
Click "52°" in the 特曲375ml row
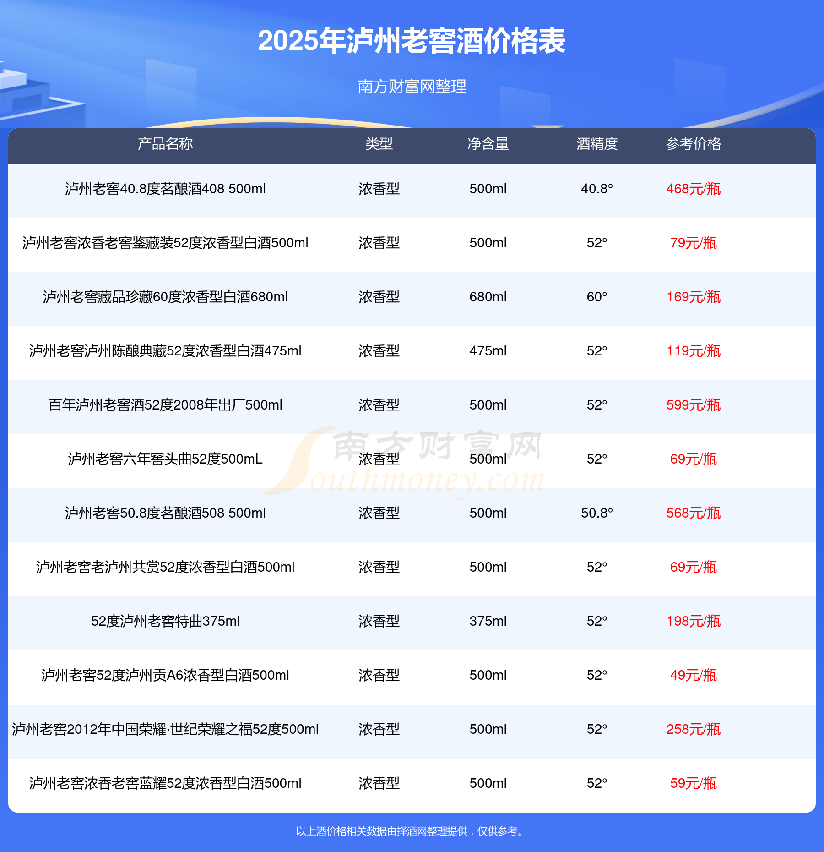(597, 621)
